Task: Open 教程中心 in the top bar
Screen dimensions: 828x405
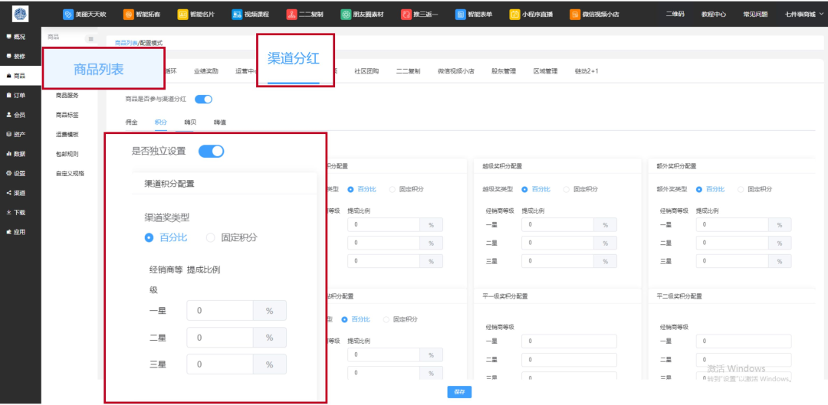Action: click(712, 15)
